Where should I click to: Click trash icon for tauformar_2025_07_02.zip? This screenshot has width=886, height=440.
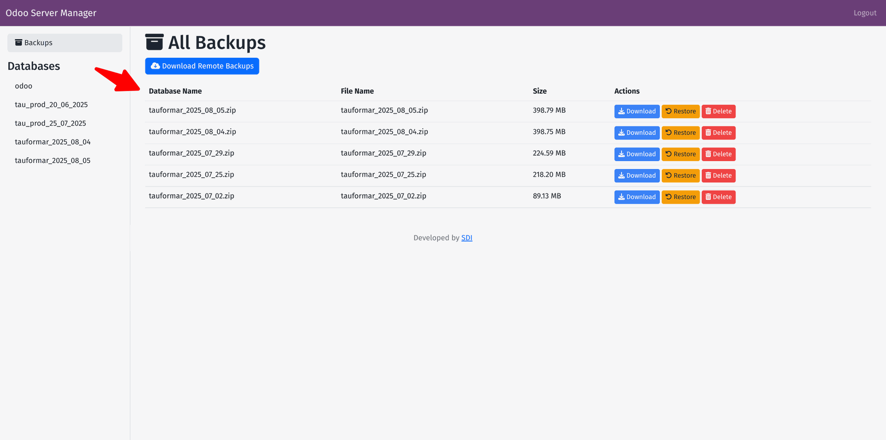[708, 197]
